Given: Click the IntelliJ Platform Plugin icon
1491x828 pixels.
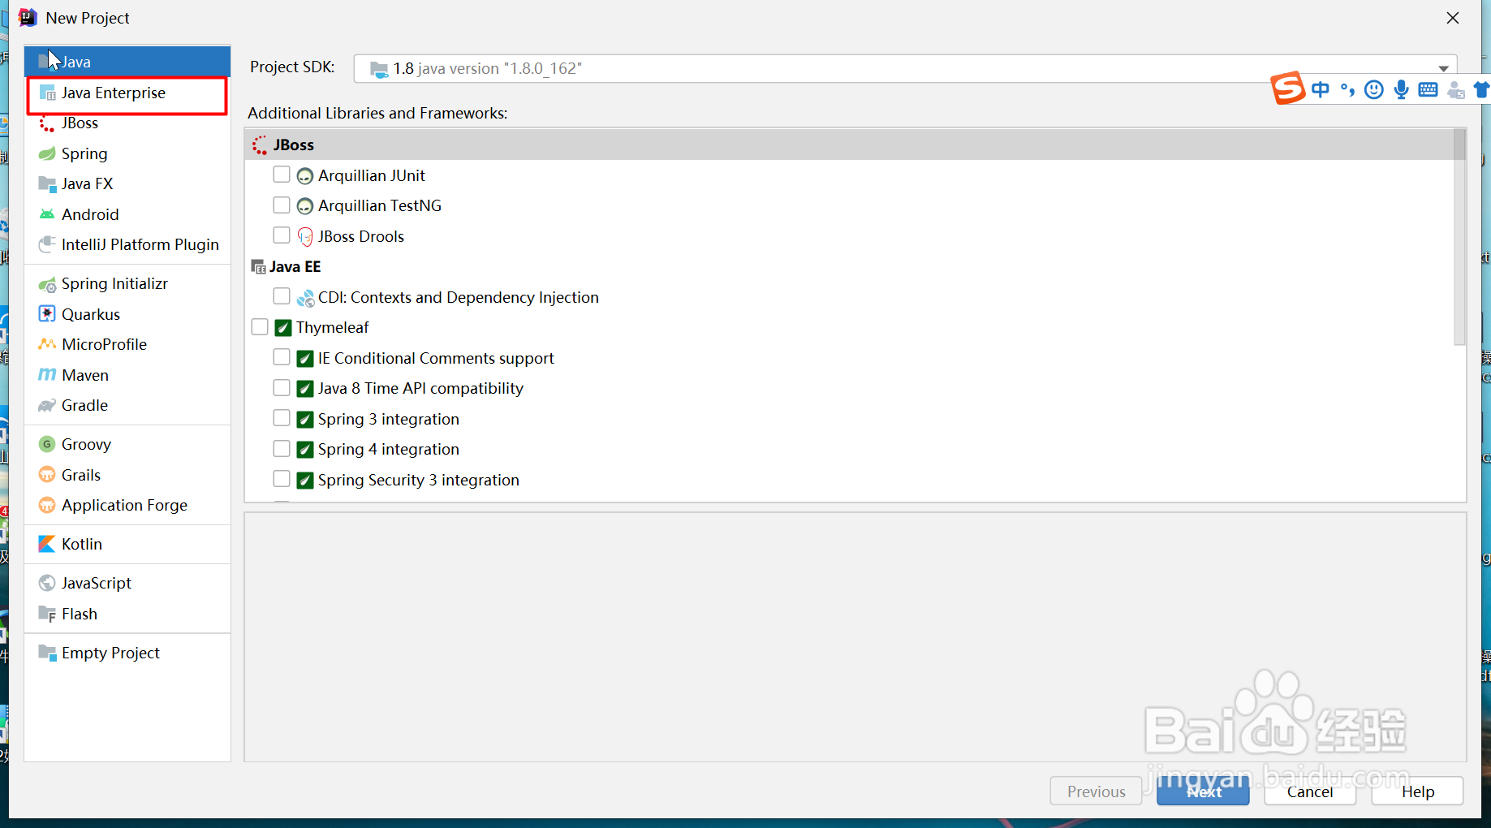Looking at the screenshot, I should point(47,245).
